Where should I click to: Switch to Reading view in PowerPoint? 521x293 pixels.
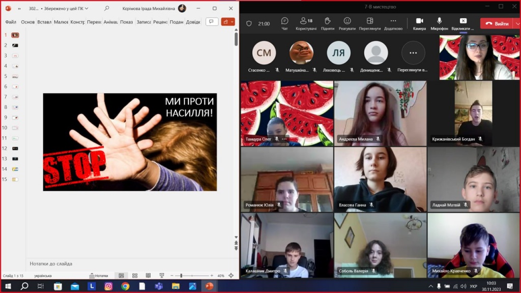click(148, 276)
